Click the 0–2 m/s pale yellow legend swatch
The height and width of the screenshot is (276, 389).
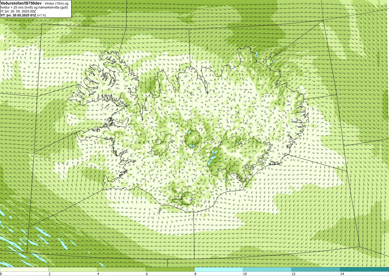[x=24, y=269]
